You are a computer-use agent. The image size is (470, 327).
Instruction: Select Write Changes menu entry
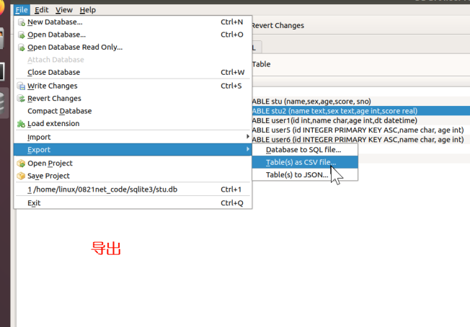pyautogui.click(x=133, y=86)
